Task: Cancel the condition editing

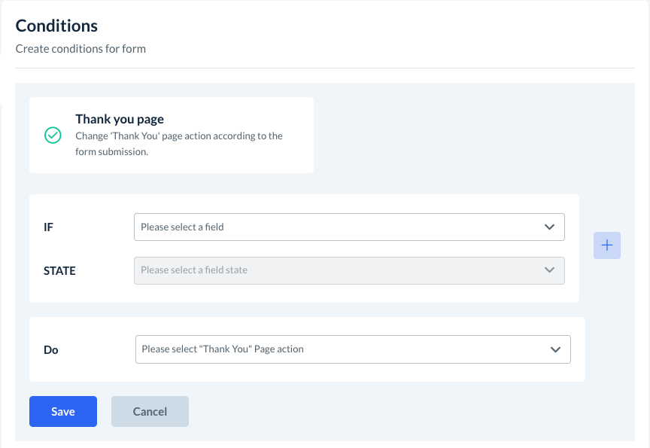Action: (150, 411)
